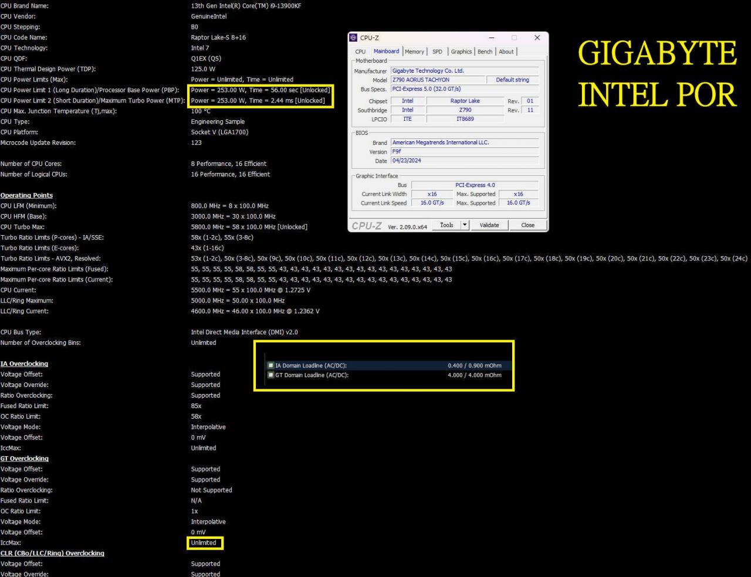Image resolution: width=751 pixels, height=577 pixels.
Task: Minimize the CPU-Z window
Action: (492, 38)
